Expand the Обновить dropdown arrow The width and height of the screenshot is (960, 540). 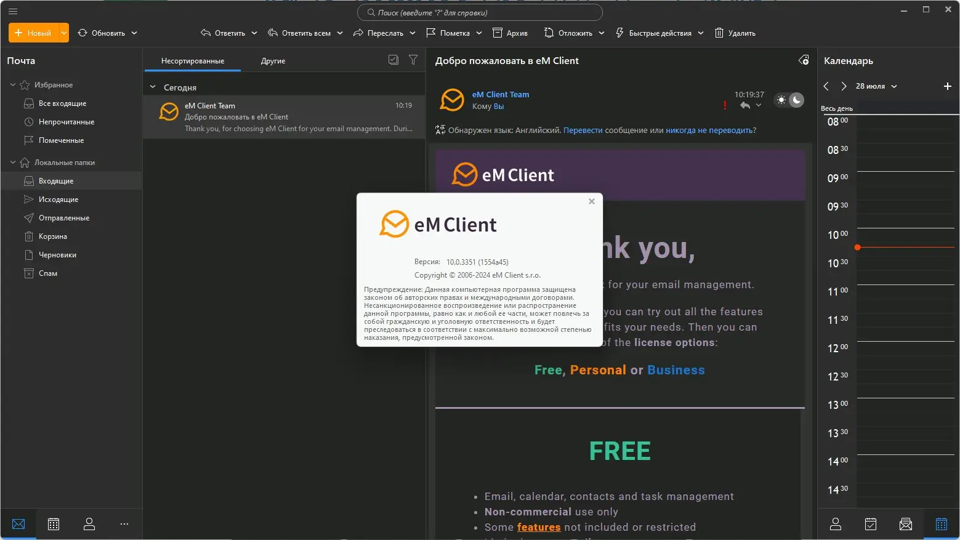(x=134, y=33)
